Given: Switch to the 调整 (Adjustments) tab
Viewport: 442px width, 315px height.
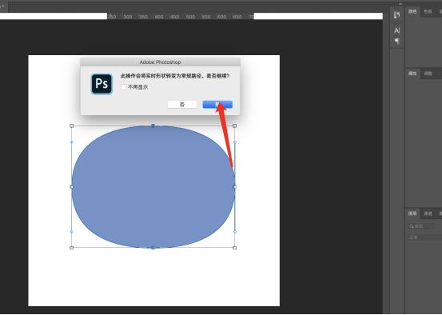Looking at the screenshot, I should coord(428,74).
